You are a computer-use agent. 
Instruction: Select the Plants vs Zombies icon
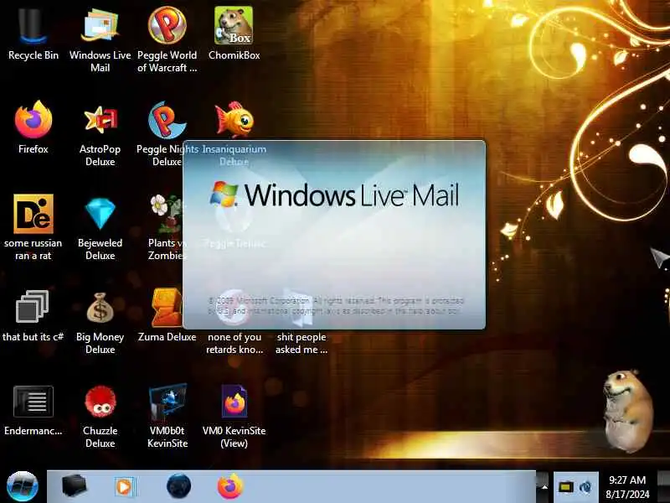coord(167,226)
